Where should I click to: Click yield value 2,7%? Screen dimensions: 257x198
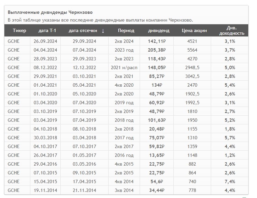(230, 111)
